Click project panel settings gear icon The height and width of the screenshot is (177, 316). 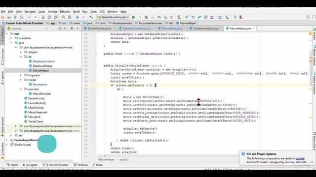pyautogui.click(x=72, y=29)
